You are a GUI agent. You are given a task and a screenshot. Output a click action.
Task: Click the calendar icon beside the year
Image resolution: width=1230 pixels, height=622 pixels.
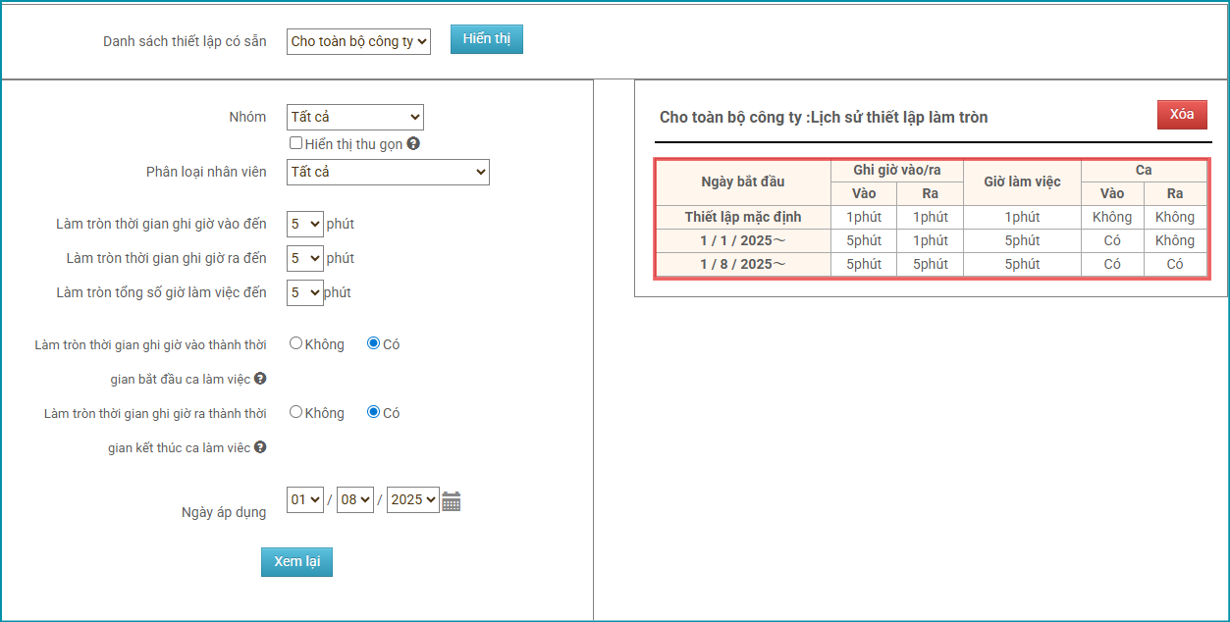(x=451, y=501)
